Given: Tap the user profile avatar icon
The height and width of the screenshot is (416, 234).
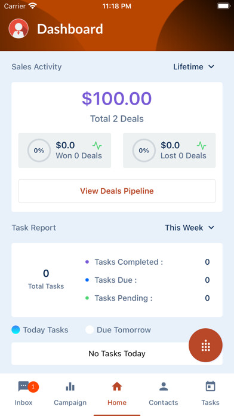Looking at the screenshot, I should point(19,29).
